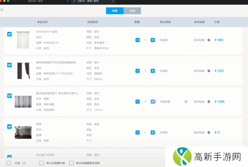Viewport: 248px width, 167px height.
Task: Uncheck the 美式轻奢地毯 row checkbox
Action: (x=10, y=96)
